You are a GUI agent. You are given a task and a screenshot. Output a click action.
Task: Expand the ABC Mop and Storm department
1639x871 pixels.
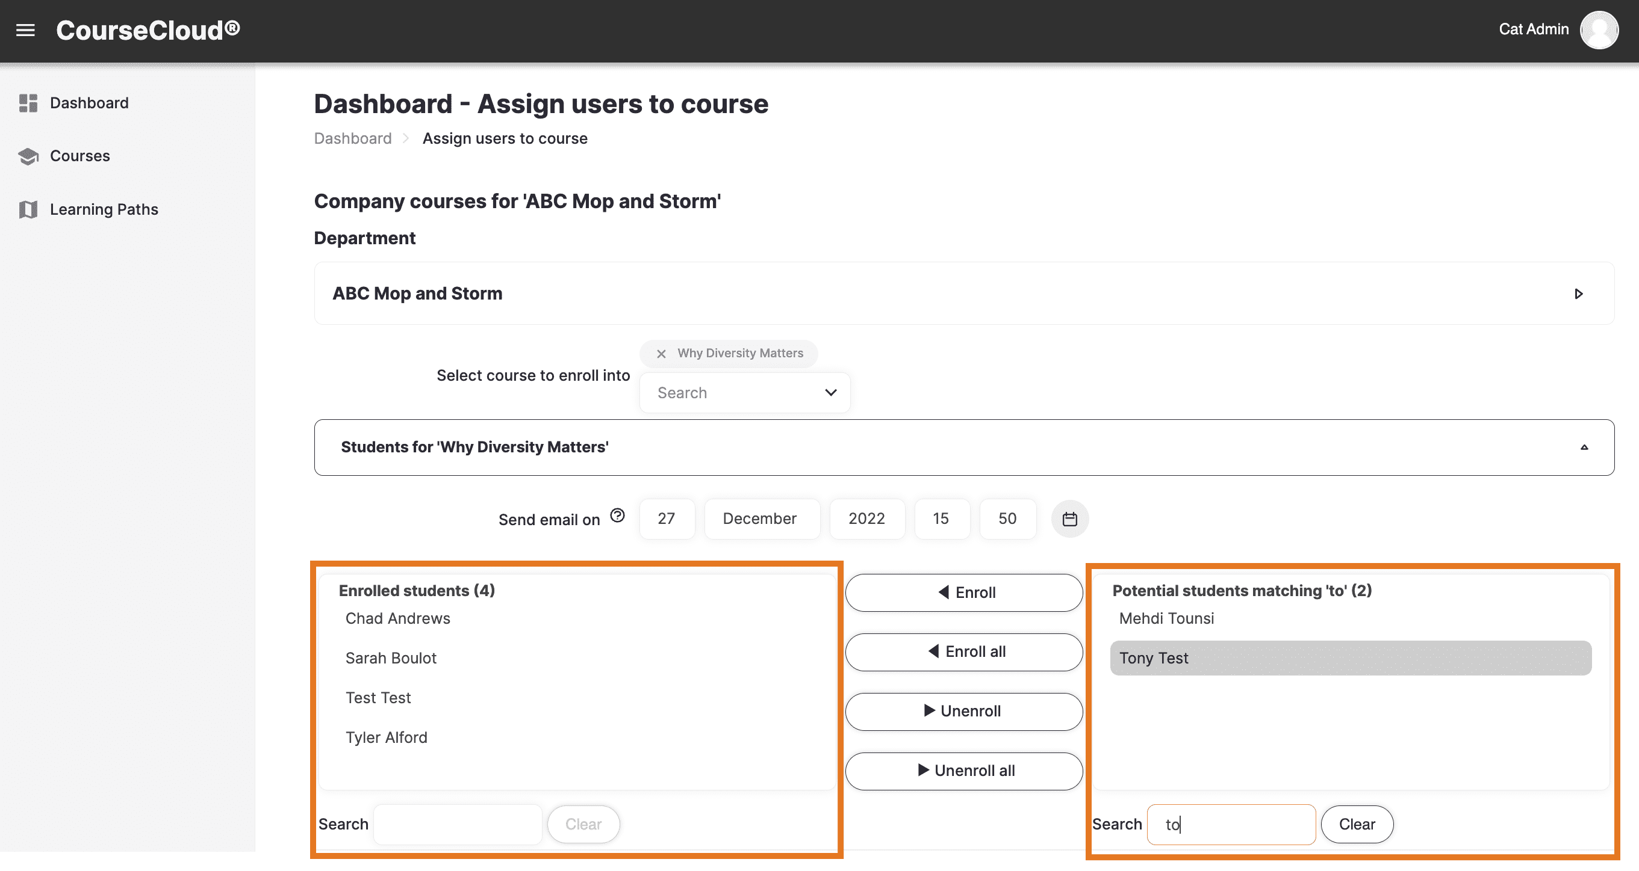click(x=1578, y=294)
